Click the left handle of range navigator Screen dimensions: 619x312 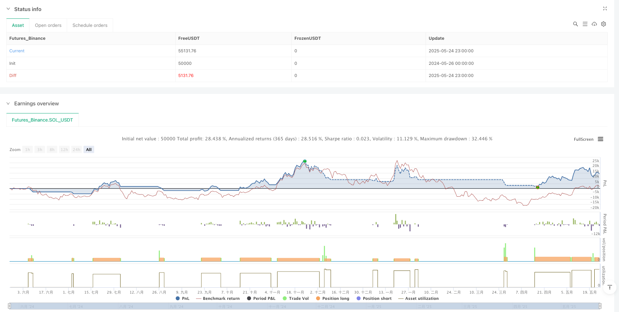[10, 306]
